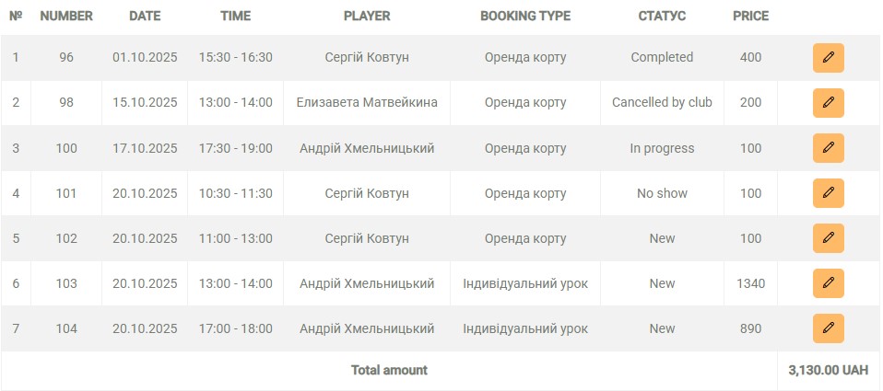Edit booking 98 by Елизавета Матвейкина
The width and height of the screenshot is (883, 391).
[x=828, y=102]
